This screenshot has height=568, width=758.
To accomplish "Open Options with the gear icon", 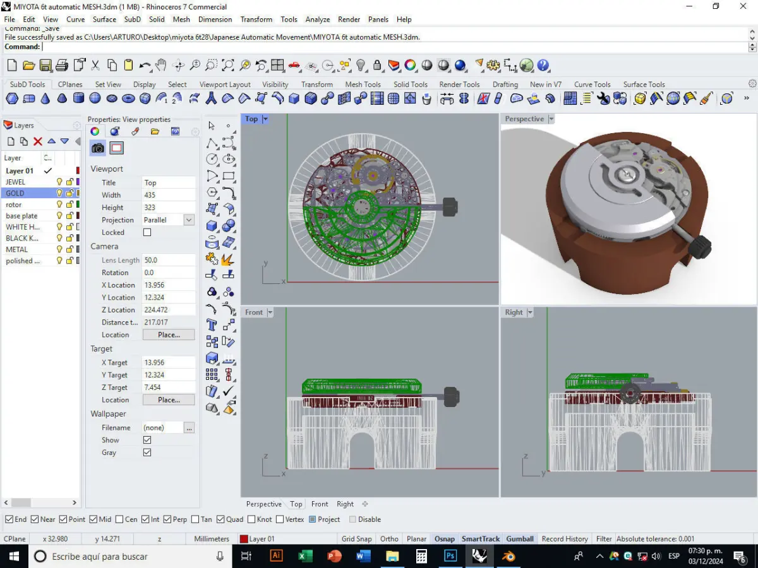I will (x=493, y=65).
